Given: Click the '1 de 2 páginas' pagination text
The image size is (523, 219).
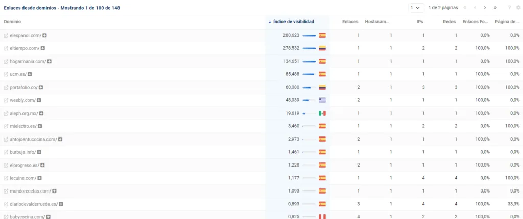Looking at the screenshot, I should pos(443,8).
